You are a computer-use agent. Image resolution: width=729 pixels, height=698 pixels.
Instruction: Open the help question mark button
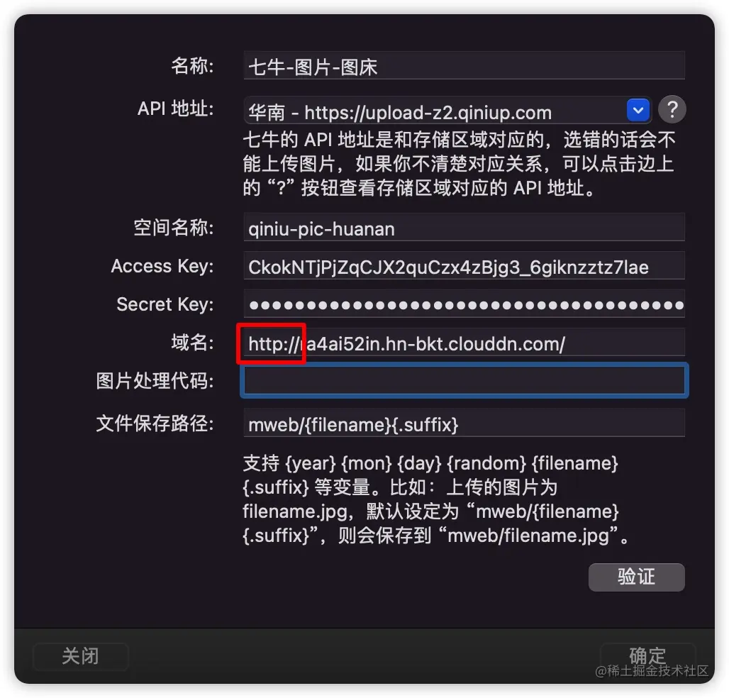pyautogui.click(x=672, y=109)
